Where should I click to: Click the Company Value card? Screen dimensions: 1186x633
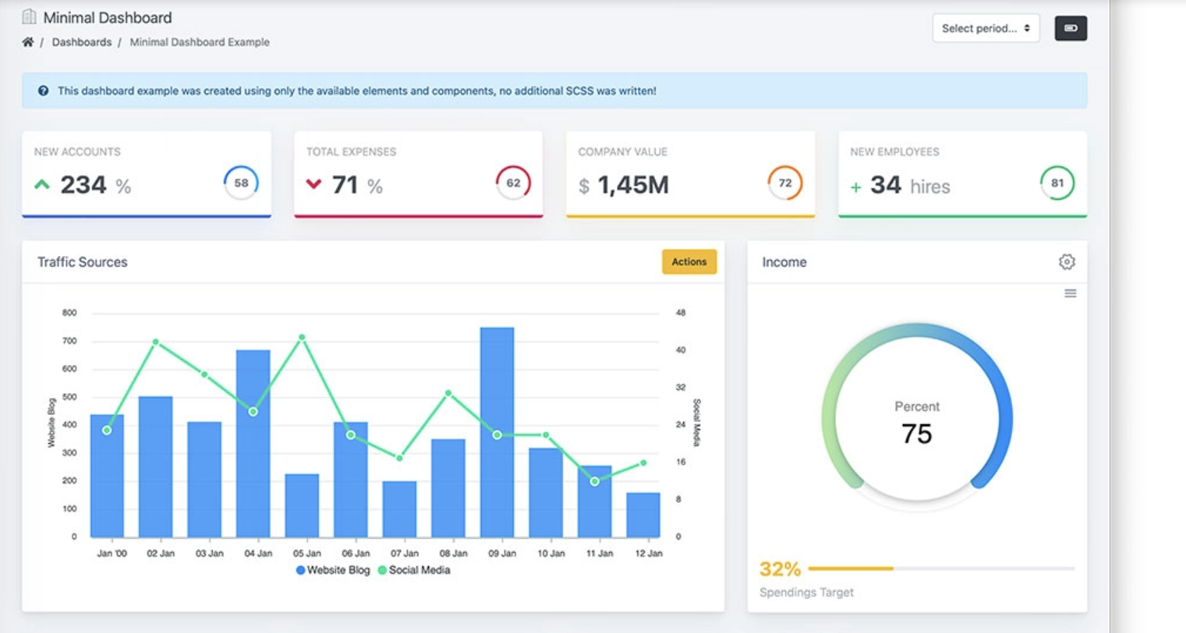pos(690,174)
